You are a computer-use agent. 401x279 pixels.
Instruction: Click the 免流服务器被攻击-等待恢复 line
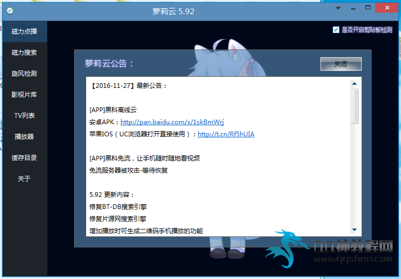click(x=128, y=171)
